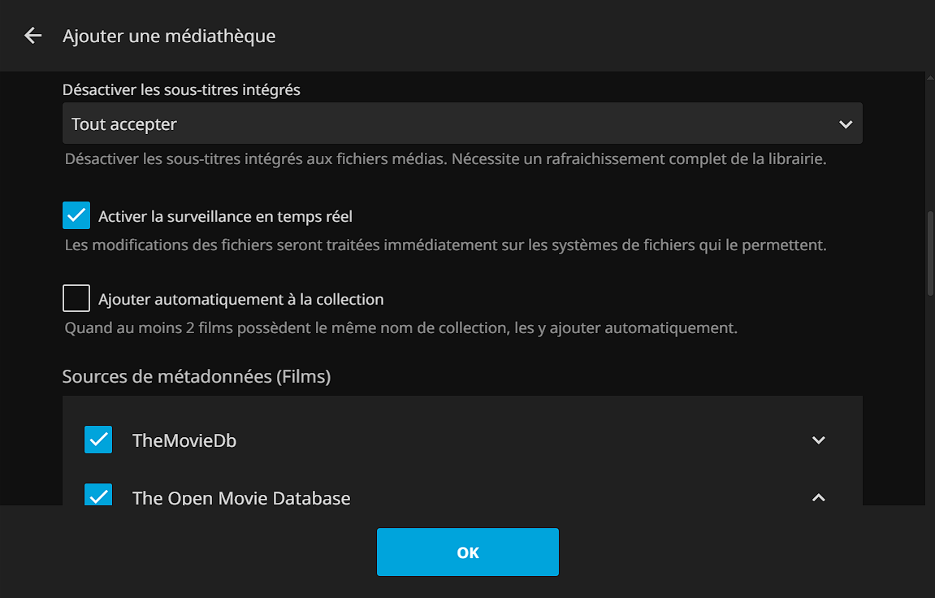The height and width of the screenshot is (598, 935).
Task: Click the 'Sources de métadonnées (Films)' heading
Action: (197, 376)
